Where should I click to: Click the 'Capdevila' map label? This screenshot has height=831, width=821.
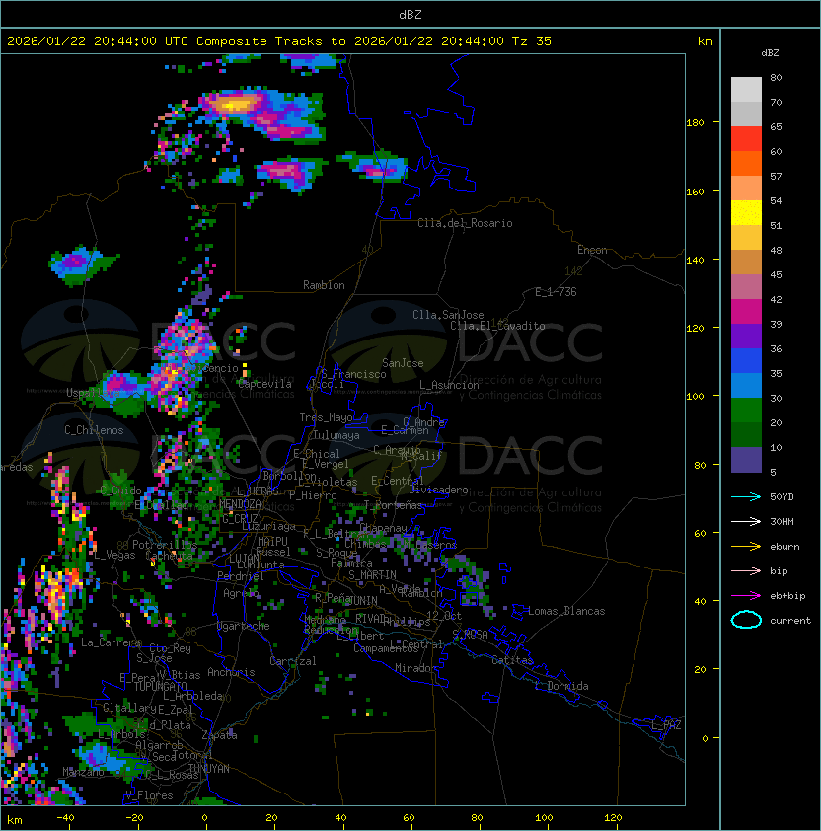click(x=264, y=384)
